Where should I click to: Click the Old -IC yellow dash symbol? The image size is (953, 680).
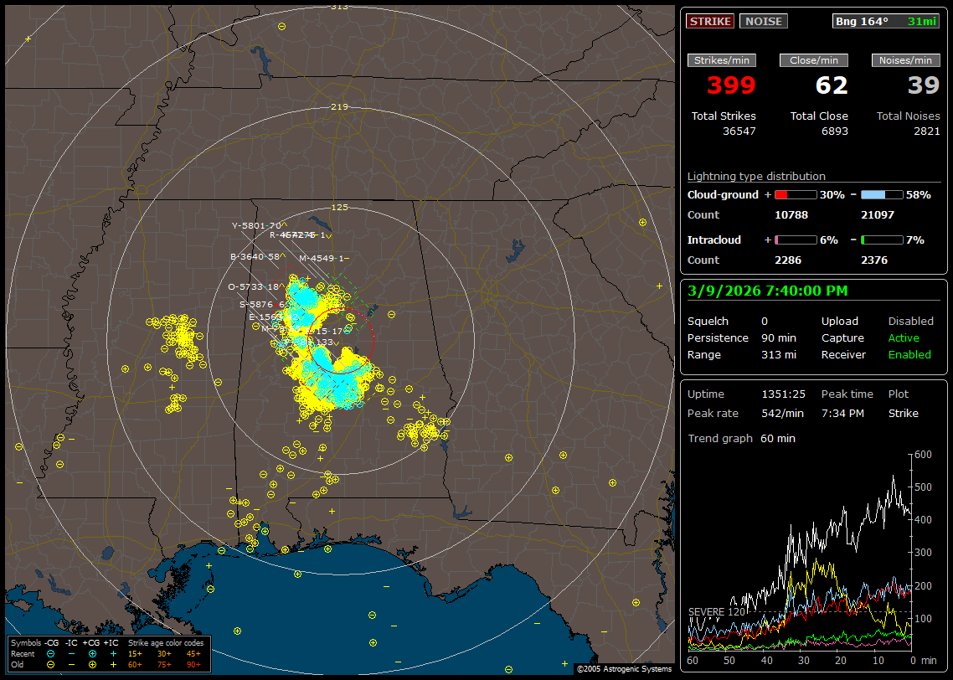[72, 664]
